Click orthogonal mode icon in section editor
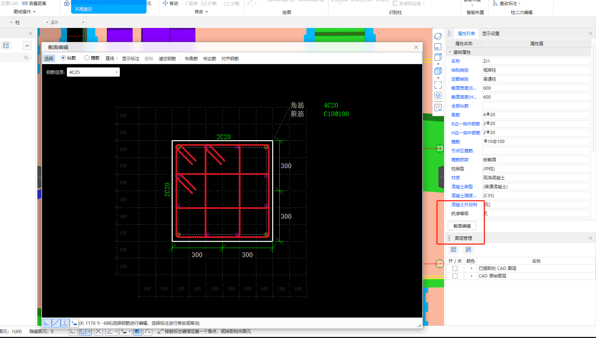 pyautogui.click(x=47, y=323)
